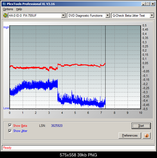Click the Ready status bar text
Image resolution: width=157 pixels, height=158 pixels.
coord(7,148)
